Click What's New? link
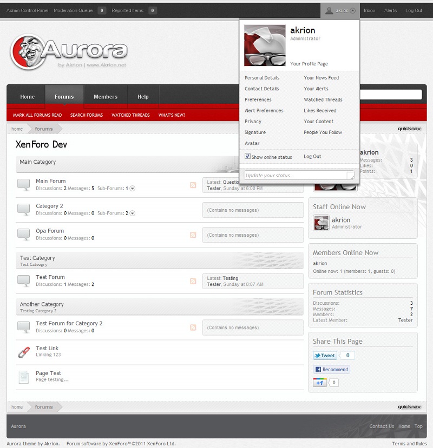This screenshot has height=448, width=433. click(172, 115)
